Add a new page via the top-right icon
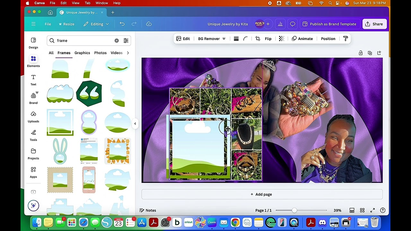 (x=379, y=53)
